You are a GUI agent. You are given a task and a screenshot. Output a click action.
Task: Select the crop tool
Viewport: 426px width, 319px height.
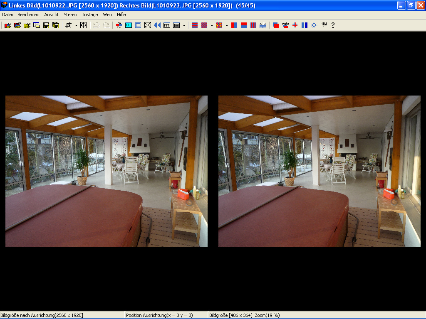pyautogui.click(x=69, y=25)
